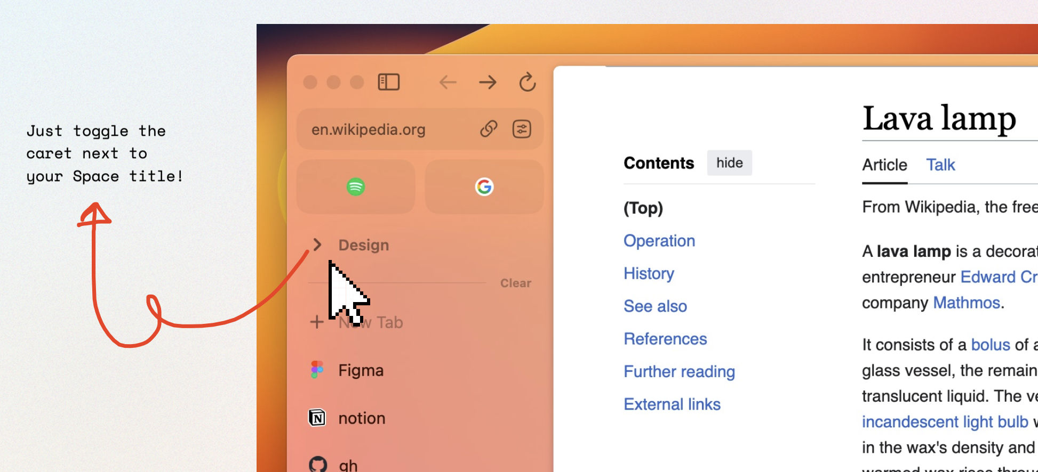This screenshot has width=1038, height=472.
Task: Reload the page with refresh icon
Action: (527, 82)
